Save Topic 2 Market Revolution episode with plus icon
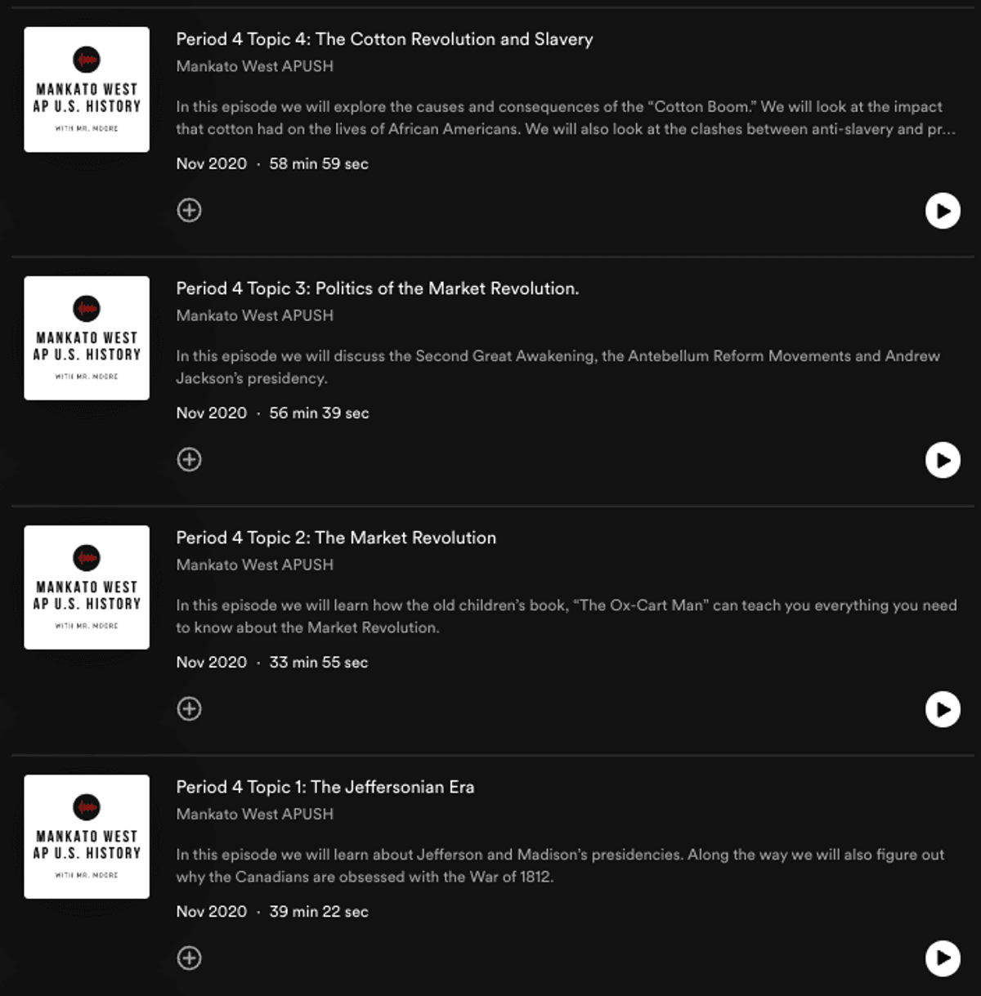Screen dimensions: 981x996 (x=189, y=708)
